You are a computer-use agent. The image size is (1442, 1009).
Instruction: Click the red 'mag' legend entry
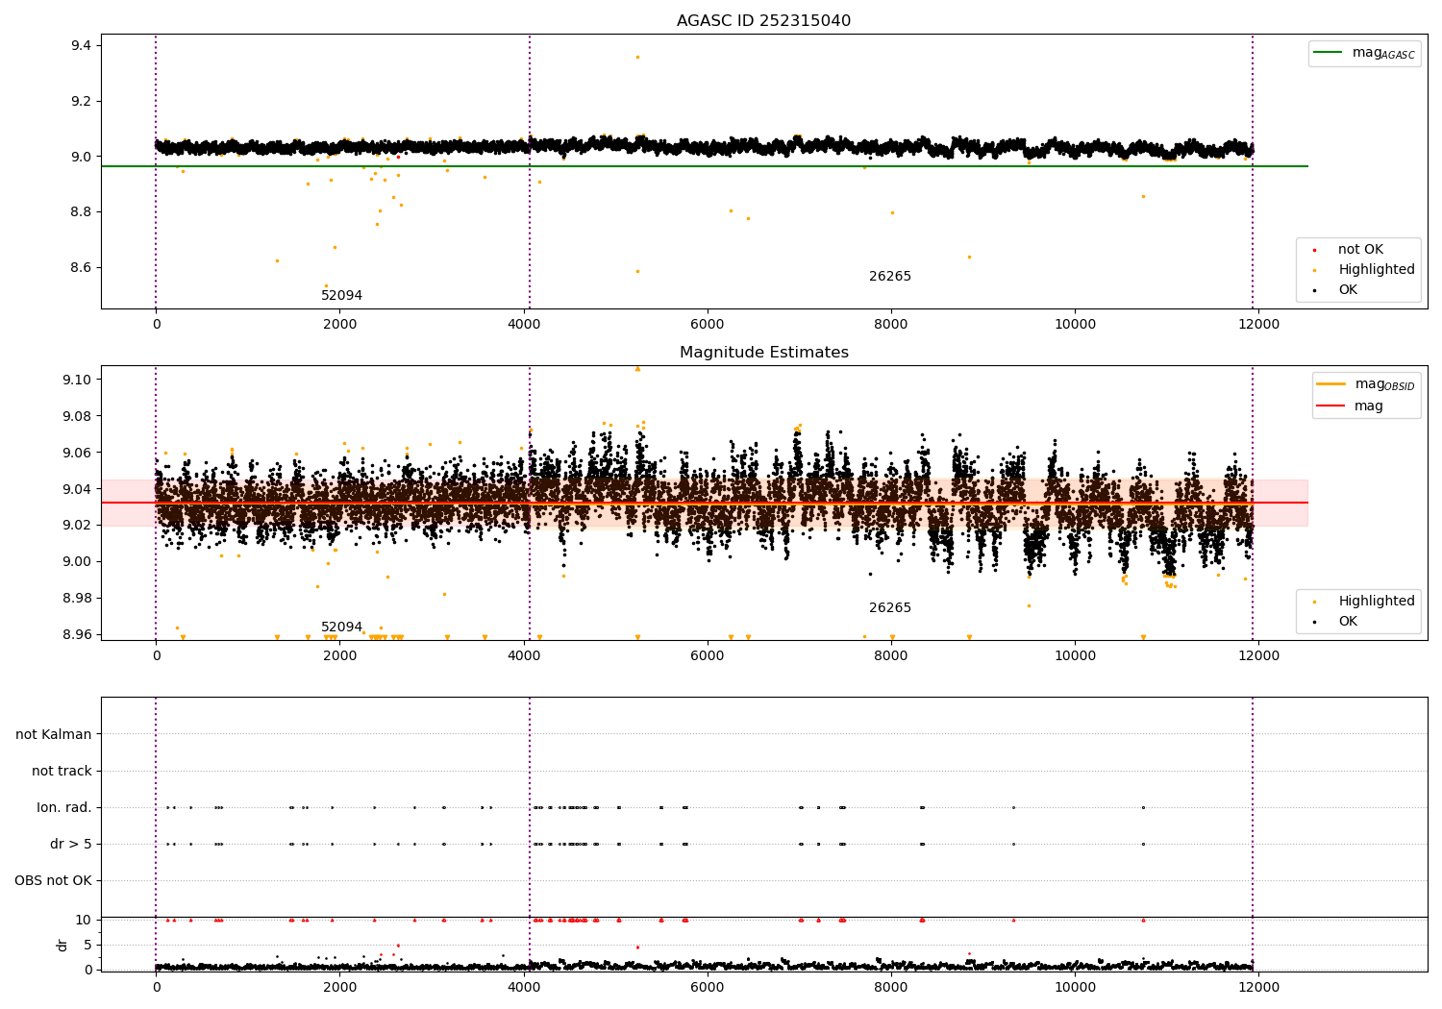pyautogui.click(x=1369, y=406)
